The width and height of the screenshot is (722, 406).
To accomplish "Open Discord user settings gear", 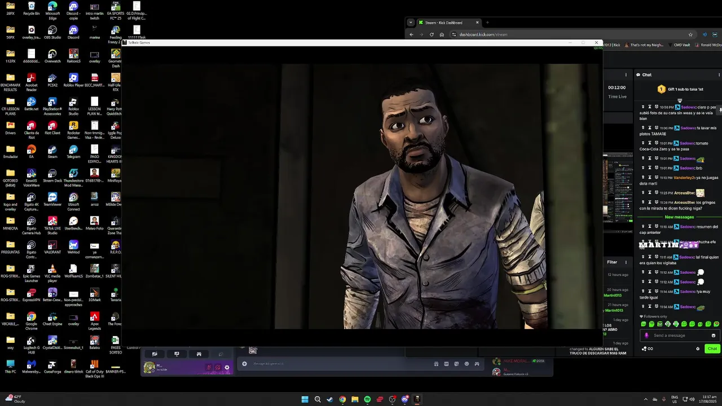I will tap(227, 368).
